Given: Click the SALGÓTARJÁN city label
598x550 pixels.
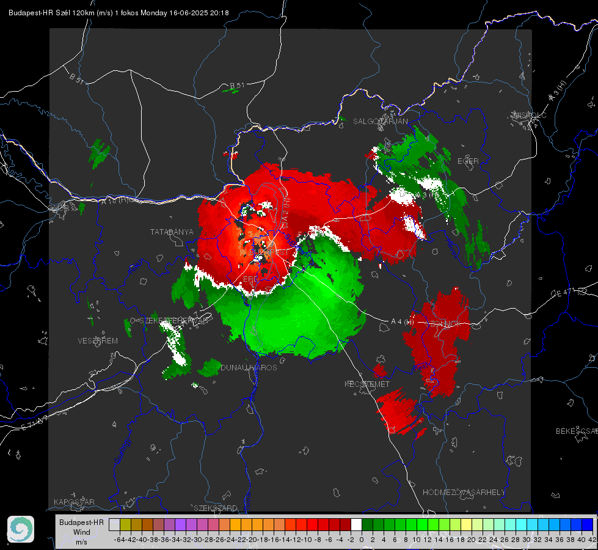Looking at the screenshot, I should coord(380,122).
